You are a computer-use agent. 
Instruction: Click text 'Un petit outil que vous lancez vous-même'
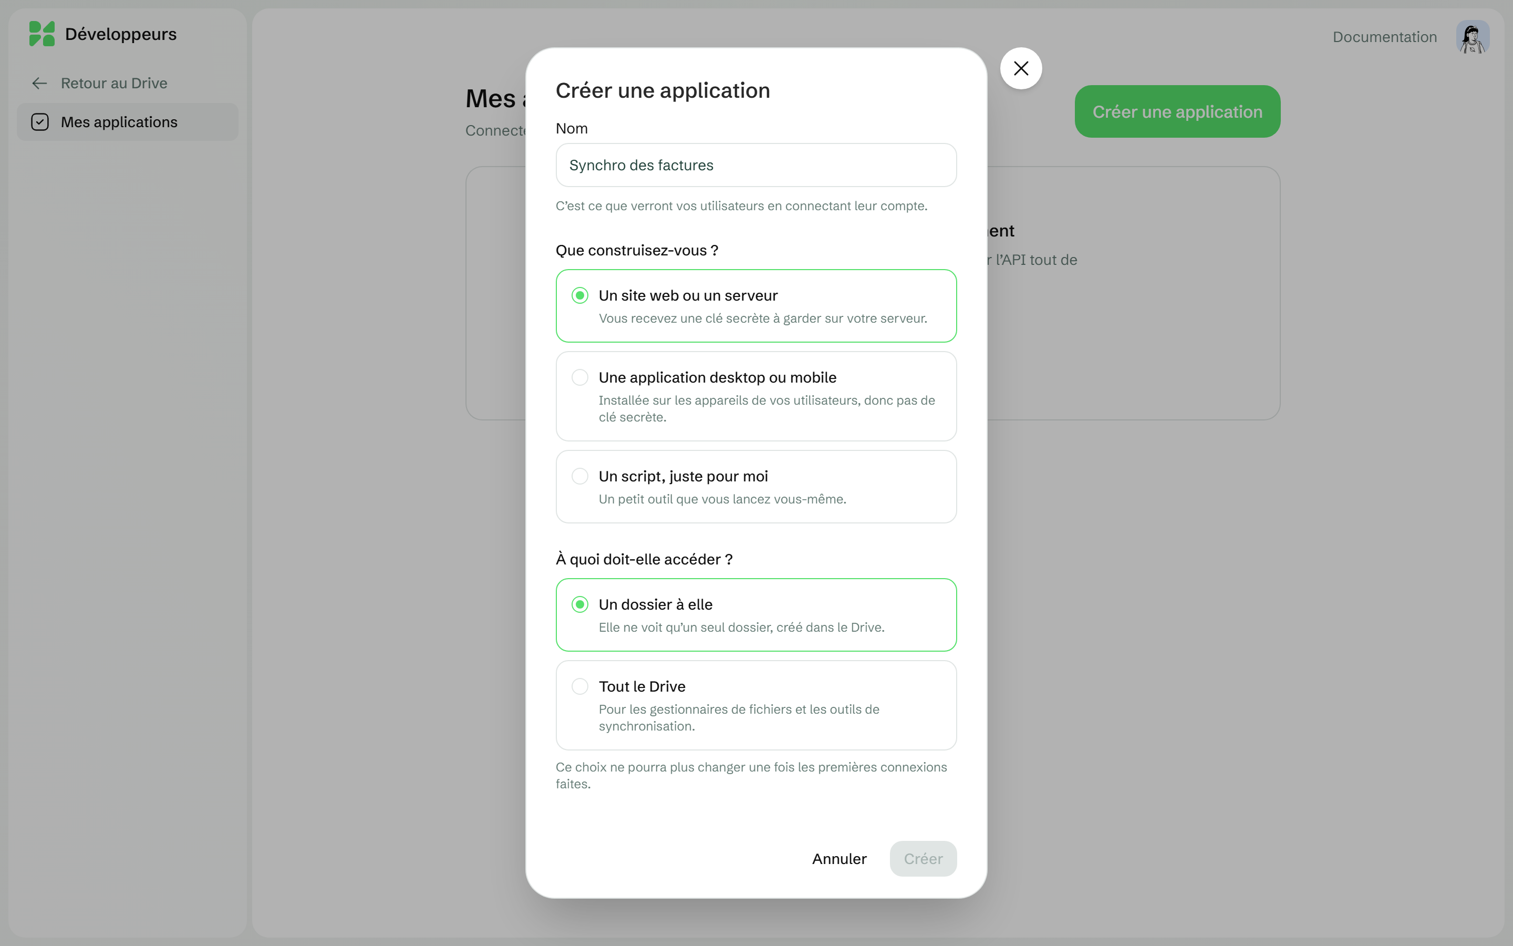click(722, 499)
